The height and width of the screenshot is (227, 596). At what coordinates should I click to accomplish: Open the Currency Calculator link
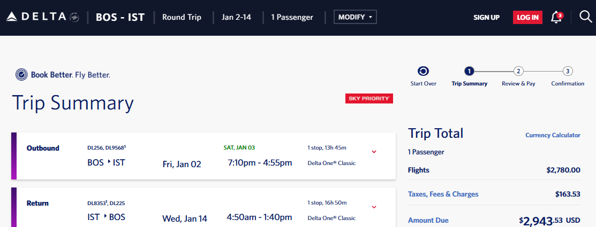[x=553, y=135]
